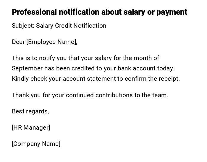This screenshot has height=162, width=207.
Task: Click the word "Kindly" in the paragraph
Action: coord(20,79)
